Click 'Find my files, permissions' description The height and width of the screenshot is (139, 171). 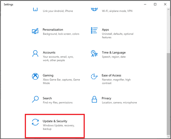[57, 103]
